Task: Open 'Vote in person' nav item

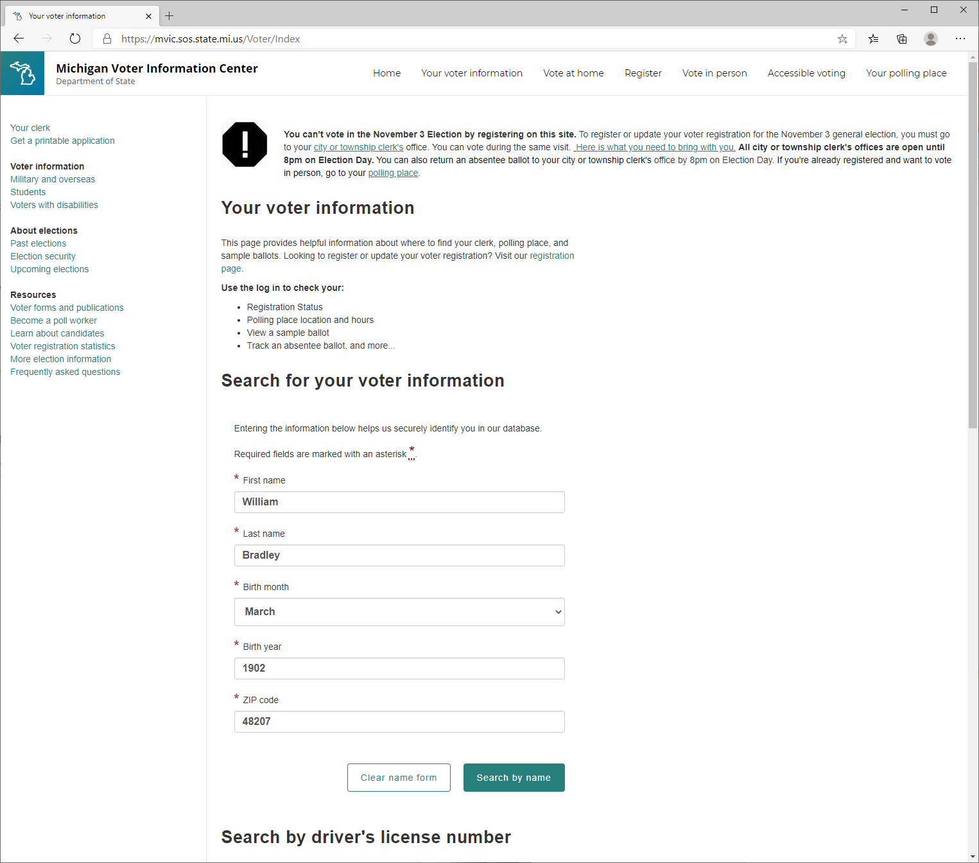Action: (x=715, y=73)
